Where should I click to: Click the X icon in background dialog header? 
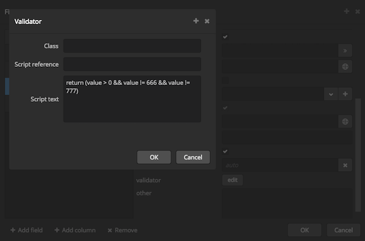coord(358,11)
